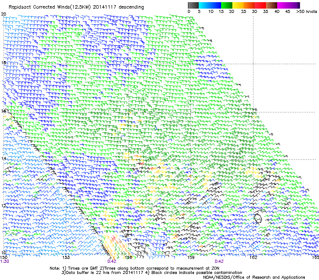Viewport: 319px width, 280px height.
Task: Click the longitude axis label '159'
Action: [x=191, y=258]
